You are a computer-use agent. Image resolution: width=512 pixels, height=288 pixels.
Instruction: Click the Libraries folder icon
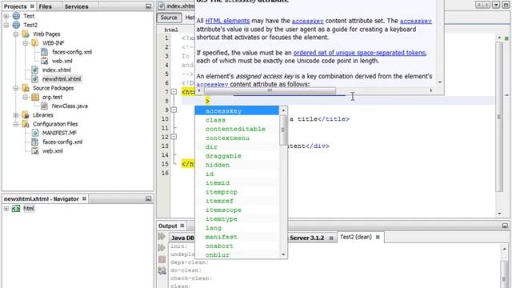[26, 115]
